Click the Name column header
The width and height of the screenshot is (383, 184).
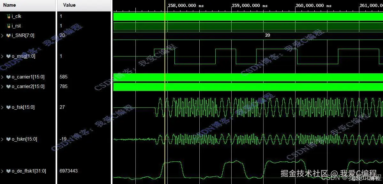(x=10, y=5)
